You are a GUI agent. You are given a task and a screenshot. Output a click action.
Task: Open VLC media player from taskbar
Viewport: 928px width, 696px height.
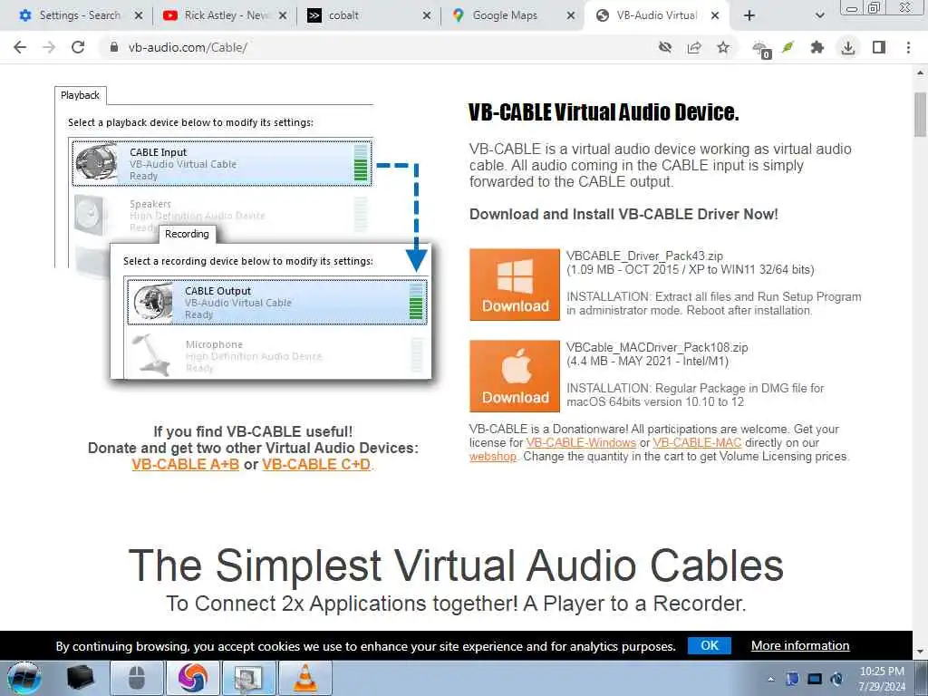[x=305, y=678]
